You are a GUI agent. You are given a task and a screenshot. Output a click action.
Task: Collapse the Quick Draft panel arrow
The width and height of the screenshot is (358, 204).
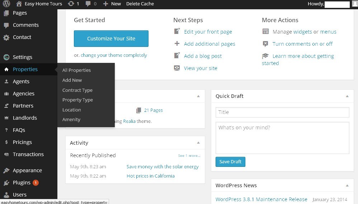point(347,96)
